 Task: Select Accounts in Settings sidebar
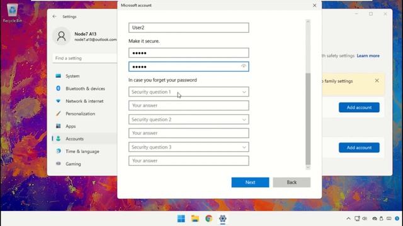[x=85, y=139]
